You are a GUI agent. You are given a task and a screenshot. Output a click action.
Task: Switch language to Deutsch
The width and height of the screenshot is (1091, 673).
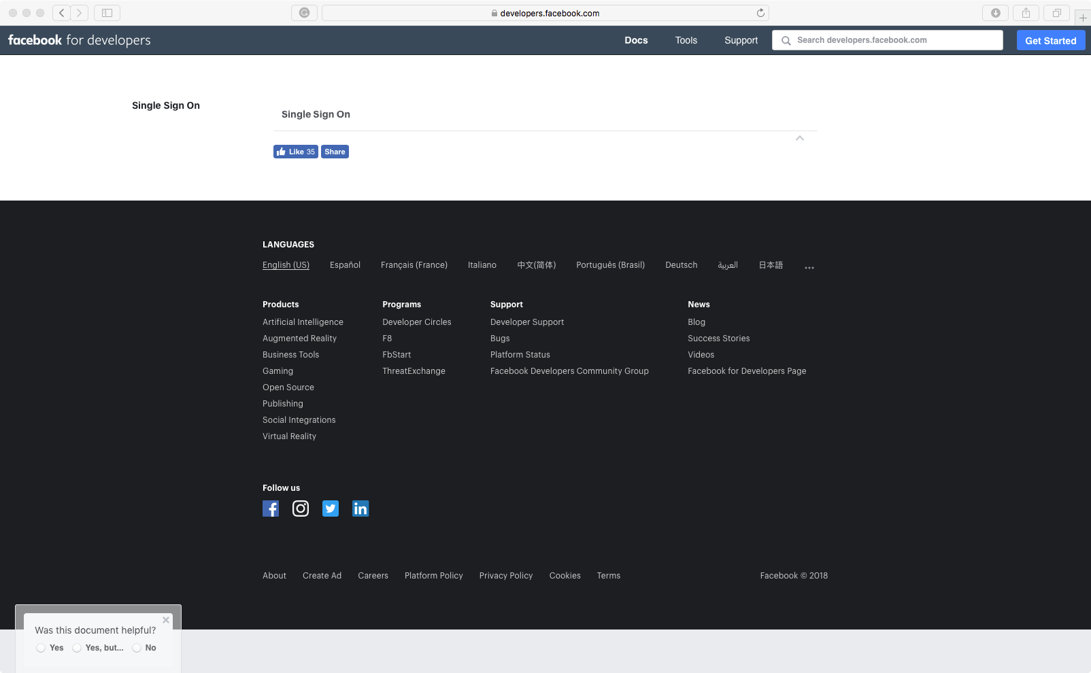tap(682, 265)
